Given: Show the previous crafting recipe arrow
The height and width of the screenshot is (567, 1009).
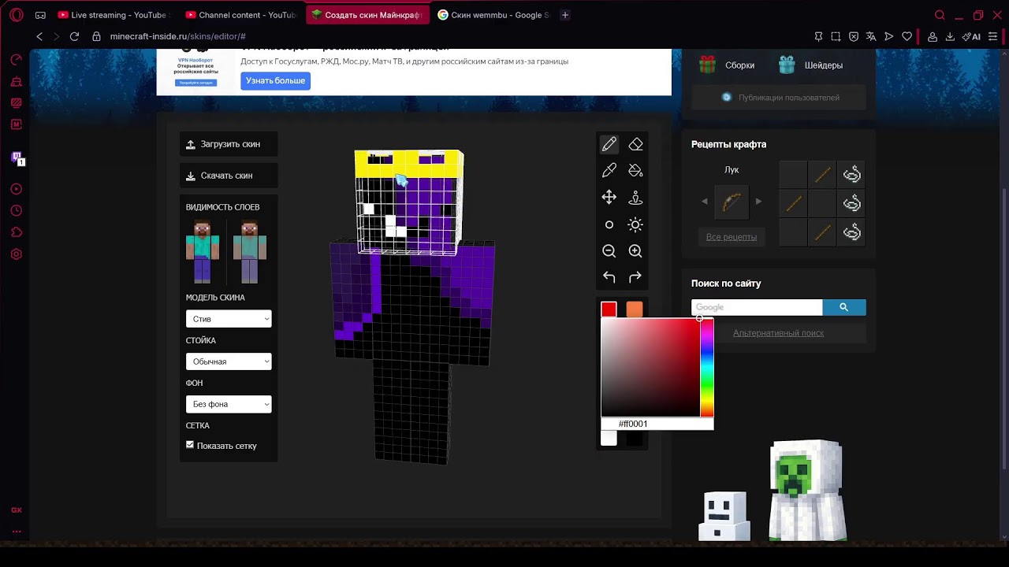Looking at the screenshot, I should [705, 202].
